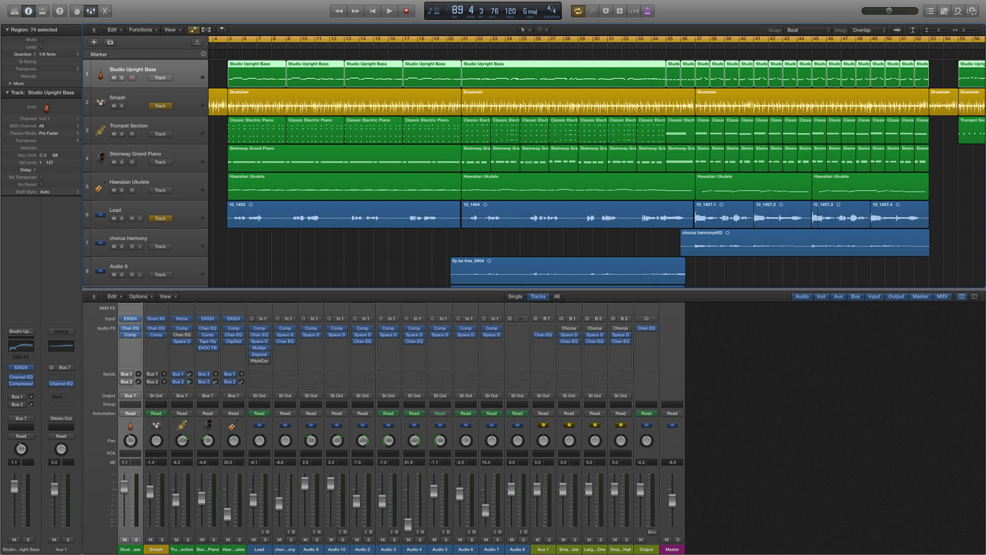This screenshot has height=555, width=986.
Task: Open the Drag mode dropdown showing Overlap
Action: [868, 30]
